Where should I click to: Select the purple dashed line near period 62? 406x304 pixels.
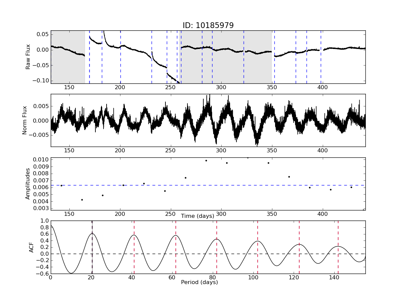pyautogui.click(x=176, y=257)
